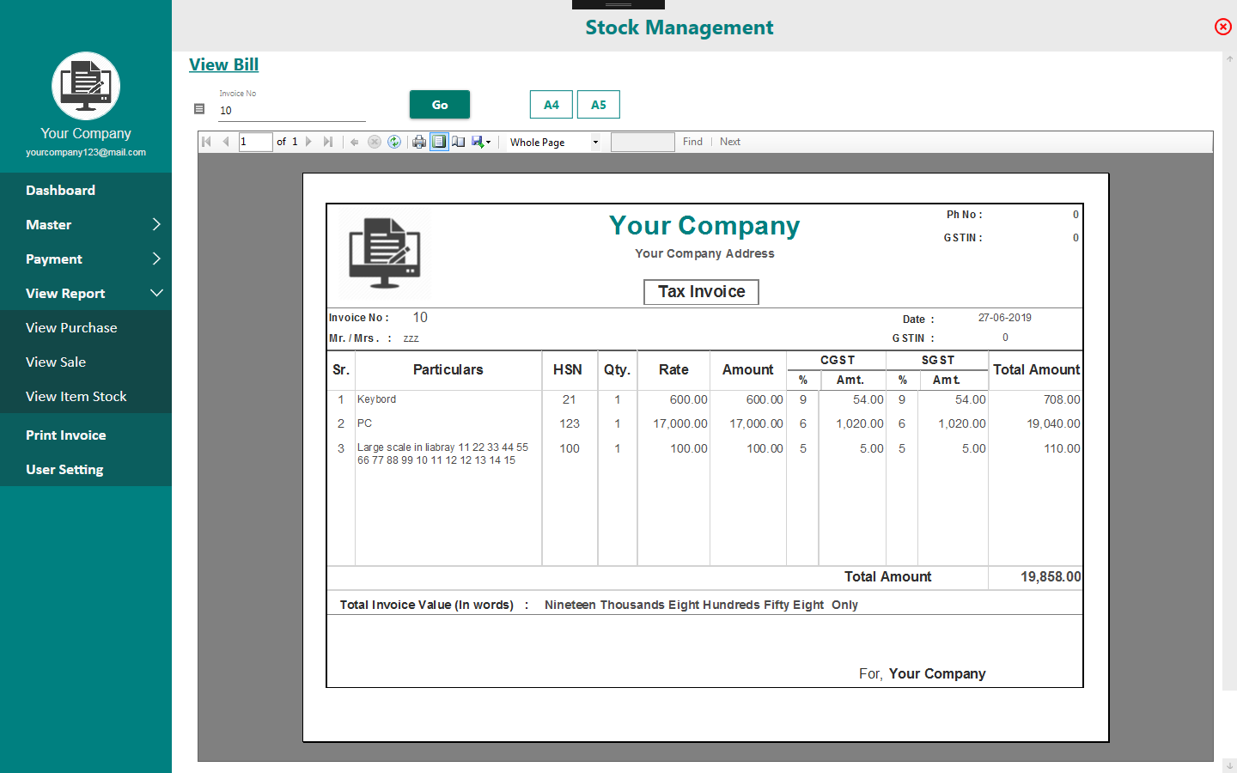
Task: Click the Particulars column header
Action: [448, 369]
